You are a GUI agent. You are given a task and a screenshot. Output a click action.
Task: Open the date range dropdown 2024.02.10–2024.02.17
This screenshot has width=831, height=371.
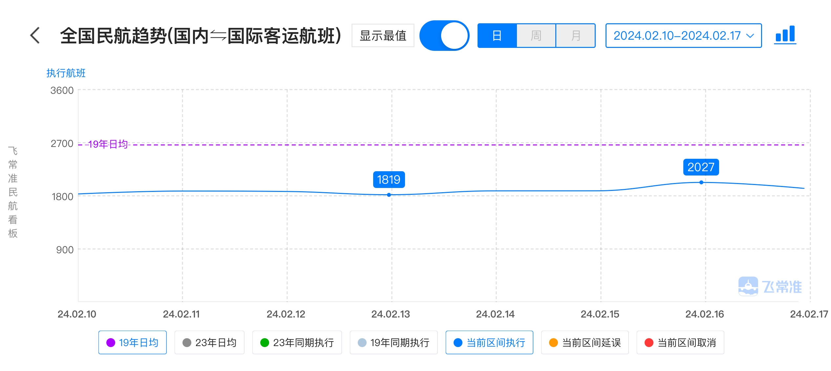683,35
